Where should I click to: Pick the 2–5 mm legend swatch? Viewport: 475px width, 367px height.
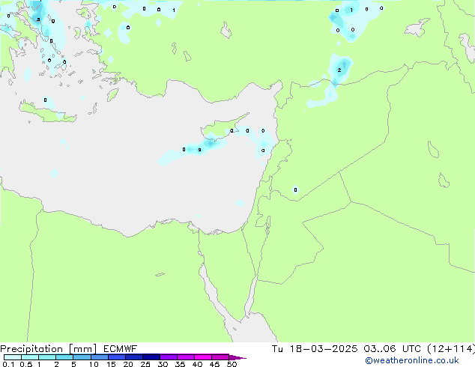click(x=64, y=357)
